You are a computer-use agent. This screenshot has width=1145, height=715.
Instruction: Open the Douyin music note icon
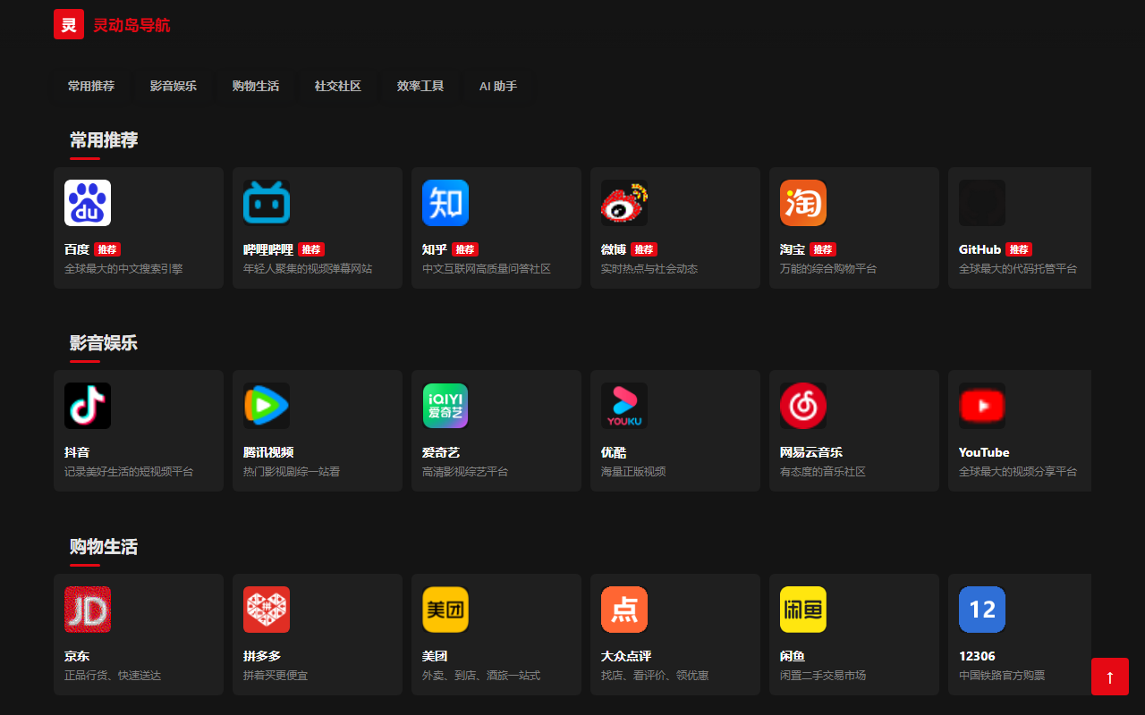point(88,406)
